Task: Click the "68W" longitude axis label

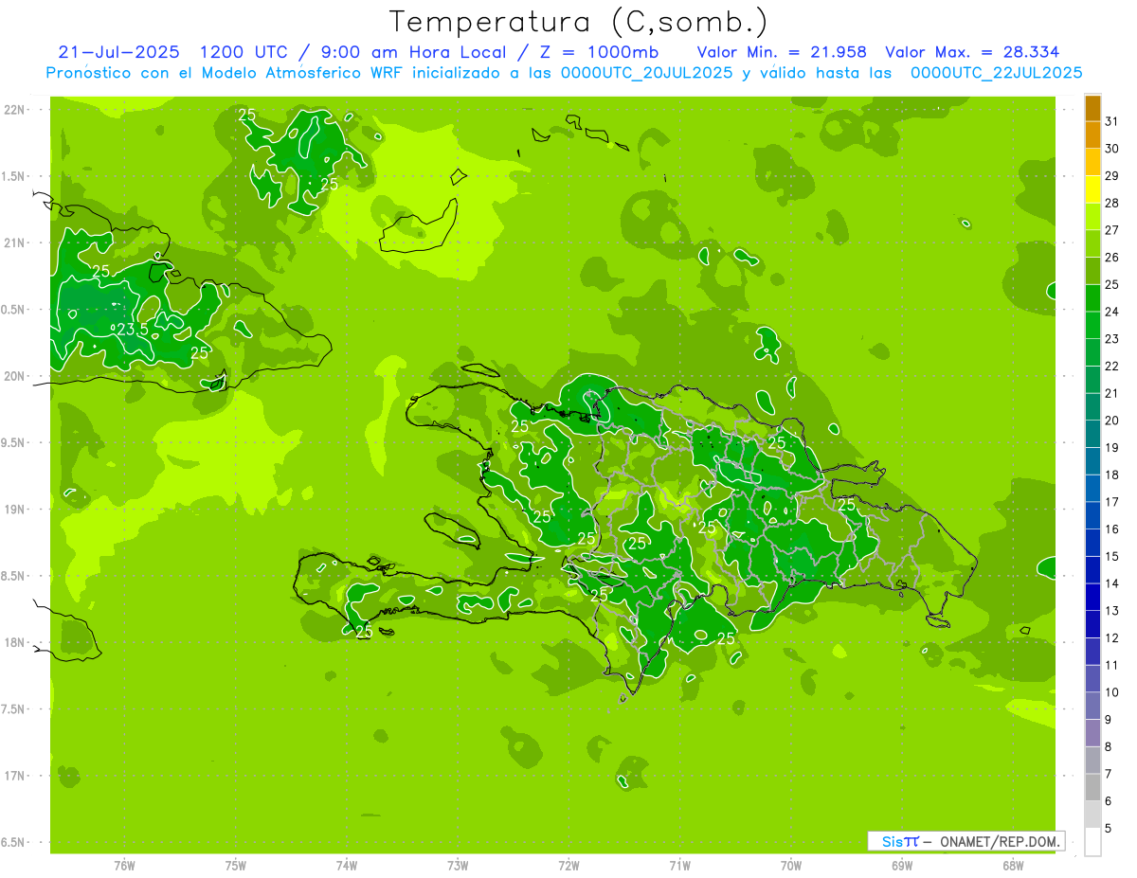Action: 1013,865
